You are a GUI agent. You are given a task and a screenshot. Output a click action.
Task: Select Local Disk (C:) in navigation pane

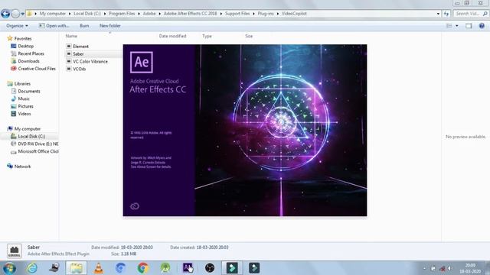click(x=31, y=136)
